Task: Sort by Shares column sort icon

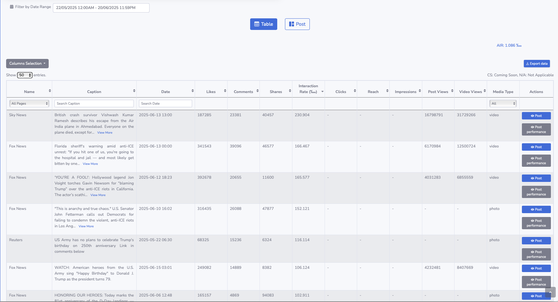Action: (290, 91)
